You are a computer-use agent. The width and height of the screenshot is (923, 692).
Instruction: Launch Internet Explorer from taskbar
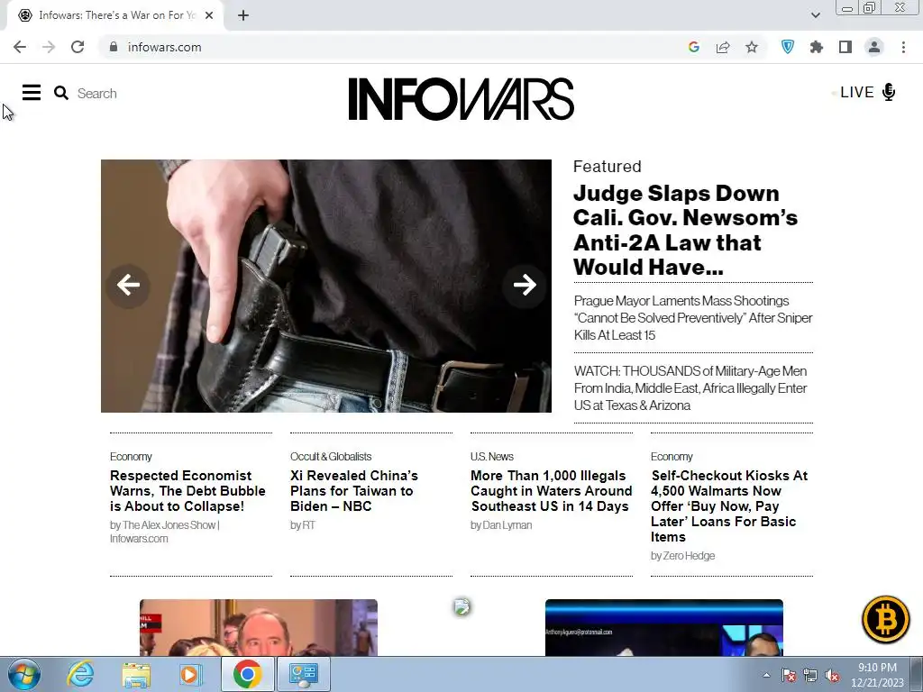tap(80, 674)
